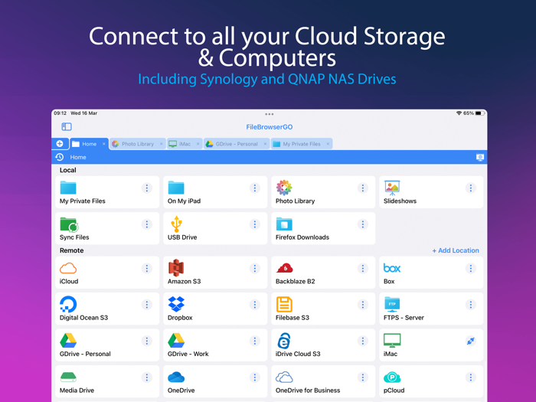The height and width of the screenshot is (402, 536).
Task: Open the Slideshows icon
Action: (392, 188)
